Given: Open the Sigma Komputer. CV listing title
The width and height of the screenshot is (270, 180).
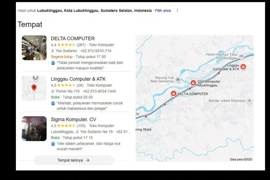Looking at the screenshot, I should click(x=73, y=119).
